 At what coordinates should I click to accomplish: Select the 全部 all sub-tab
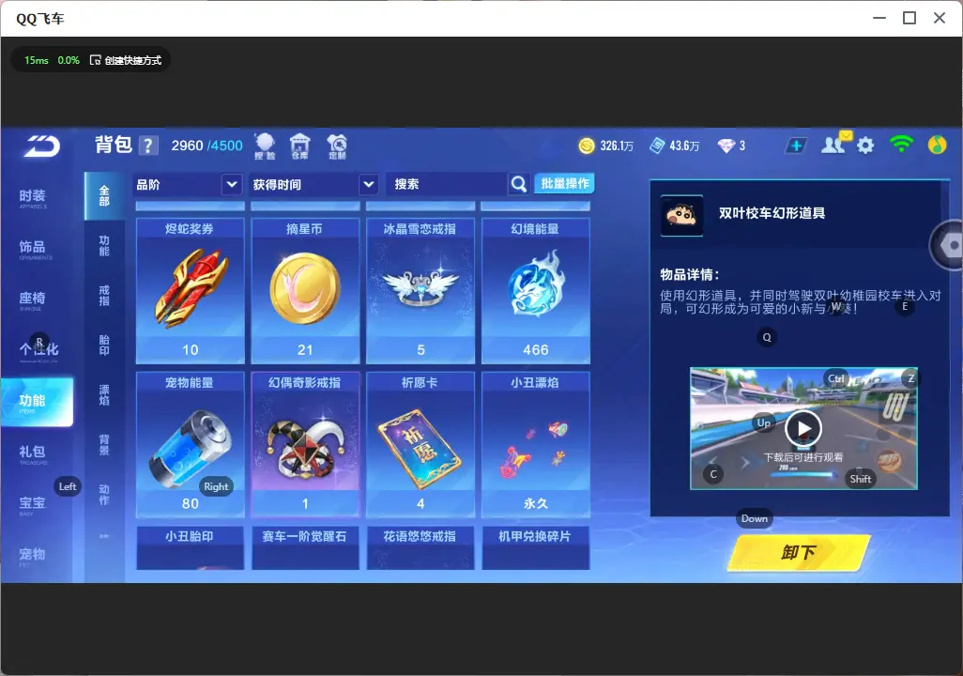pos(104,196)
